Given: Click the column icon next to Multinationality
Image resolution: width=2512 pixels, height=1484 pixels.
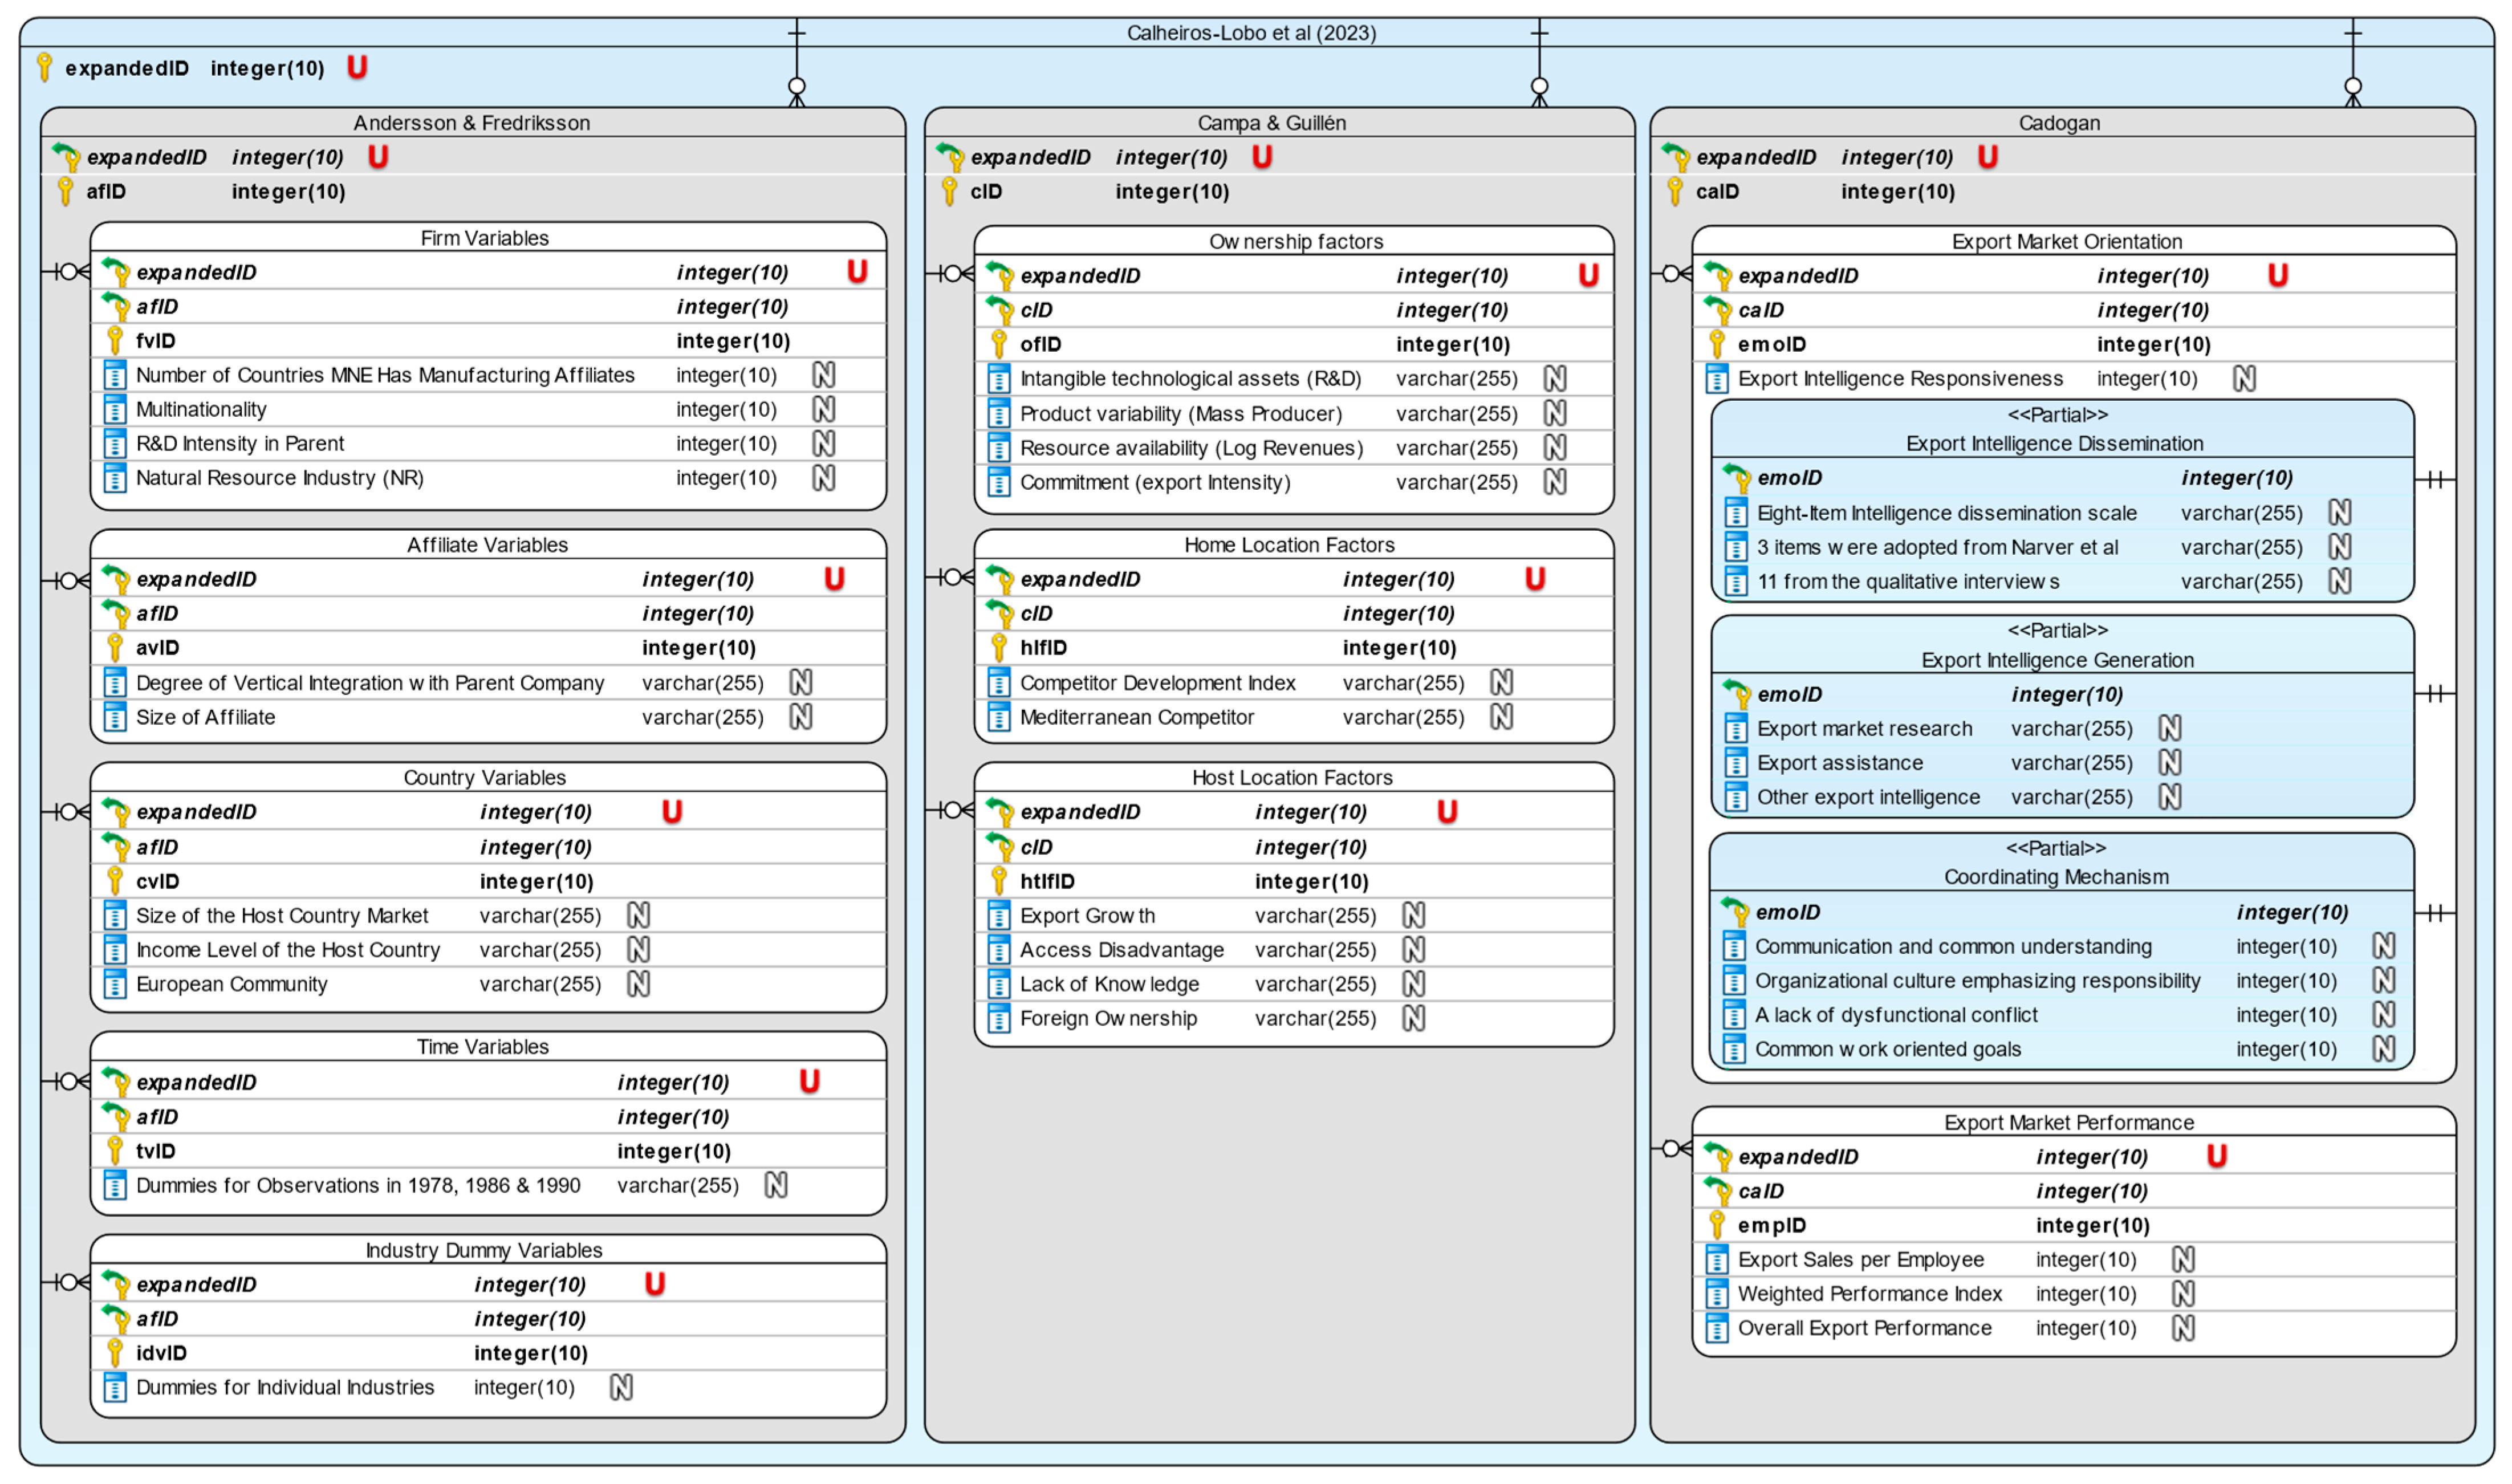Looking at the screenshot, I should 115,409.
